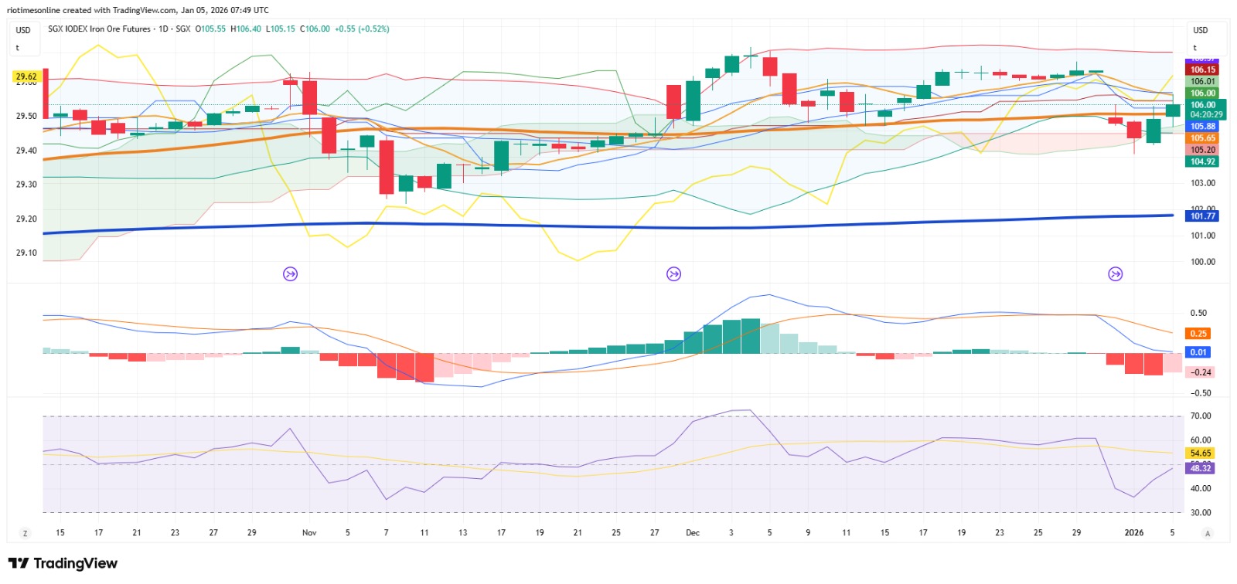Image resolution: width=1237 pixels, height=584 pixels.
Task: Open the right axis unit 't' selector
Action: pos(1195,48)
